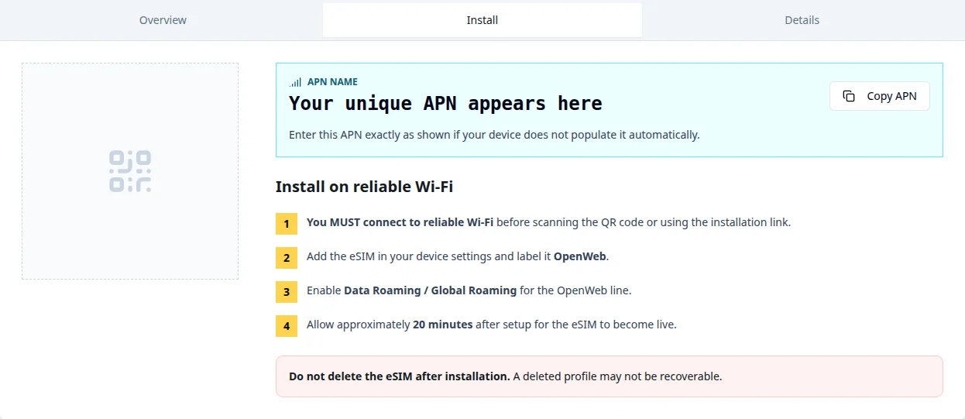Click the QR code placeholder icon
Image resolution: width=965 pixels, height=419 pixels.
(130, 171)
